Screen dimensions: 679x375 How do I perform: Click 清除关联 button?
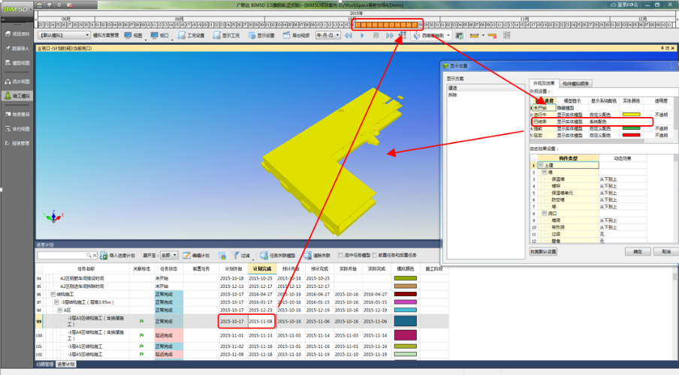pyautogui.click(x=318, y=256)
